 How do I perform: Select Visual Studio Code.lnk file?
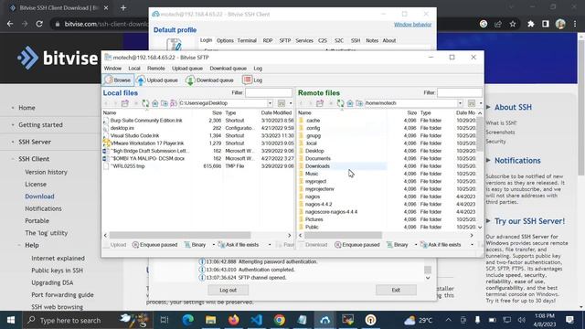coord(134,136)
